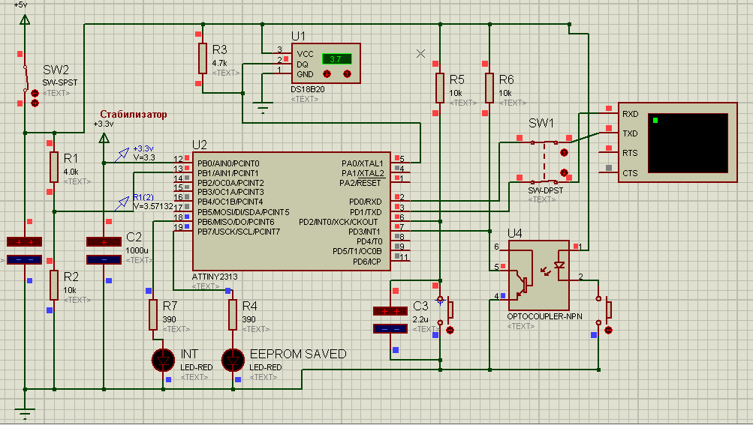Select resistor R5 body
The image size is (753, 425).
pyautogui.click(x=440, y=88)
